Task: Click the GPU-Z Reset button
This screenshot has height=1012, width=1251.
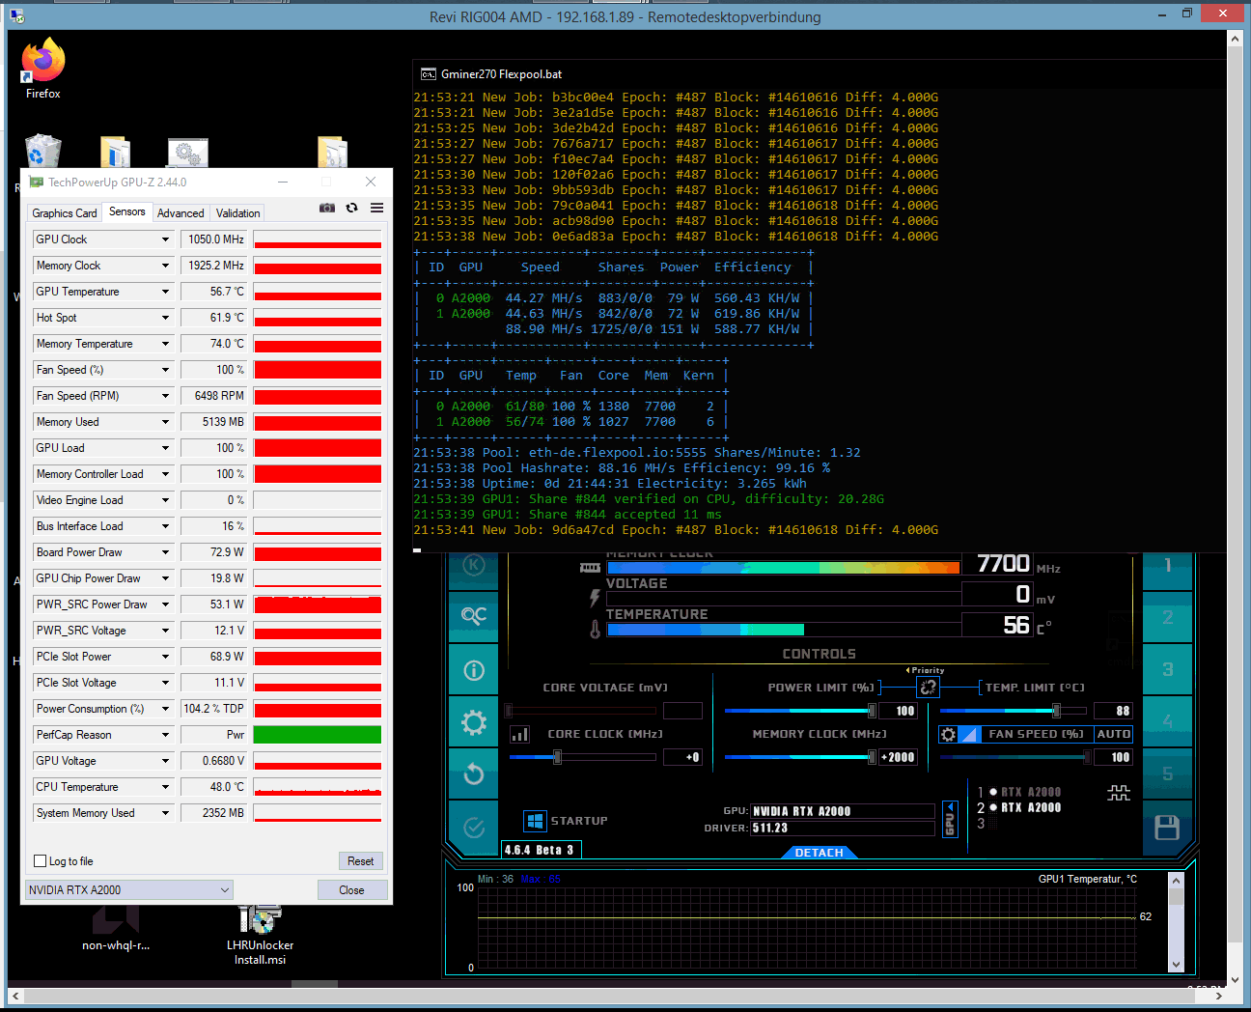Action: pos(361,861)
